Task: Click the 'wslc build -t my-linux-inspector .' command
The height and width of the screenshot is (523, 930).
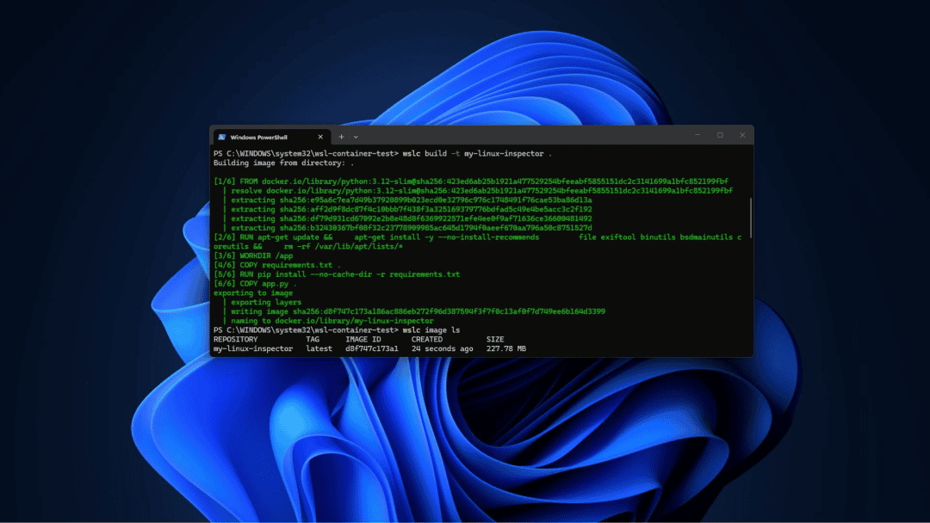Action: pos(477,153)
